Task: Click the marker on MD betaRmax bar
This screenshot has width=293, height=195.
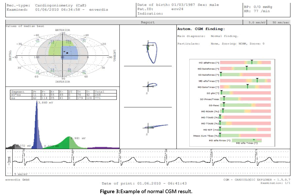Action: coord(246,68)
